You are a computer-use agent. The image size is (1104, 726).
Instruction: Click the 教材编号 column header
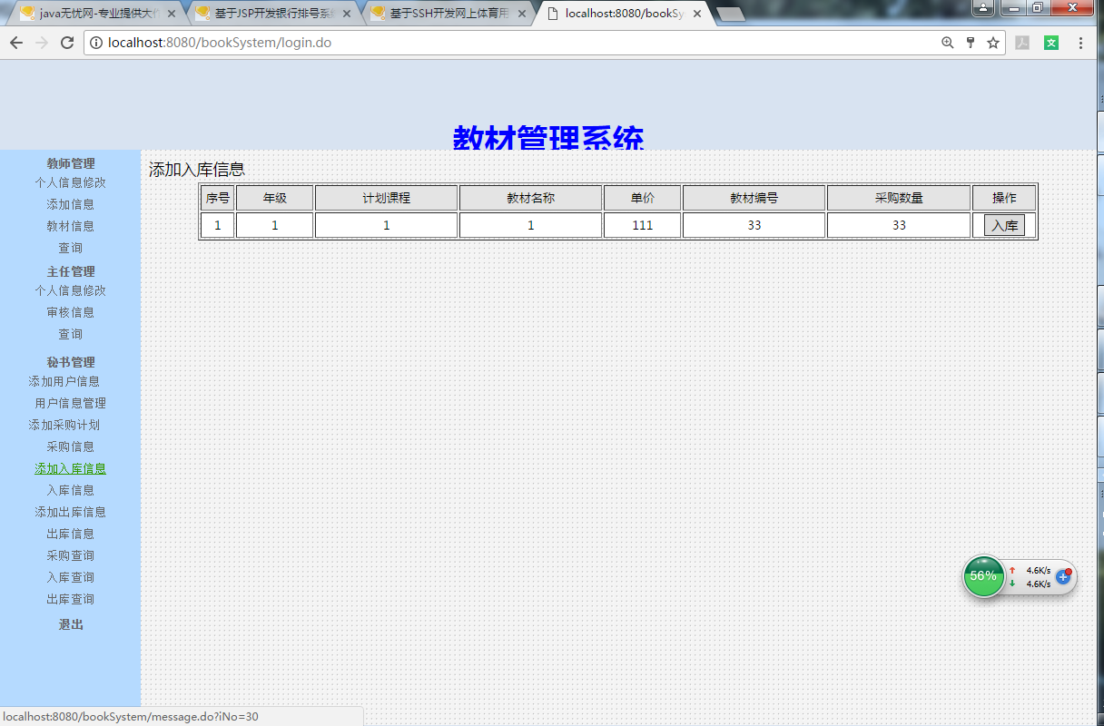click(x=754, y=198)
